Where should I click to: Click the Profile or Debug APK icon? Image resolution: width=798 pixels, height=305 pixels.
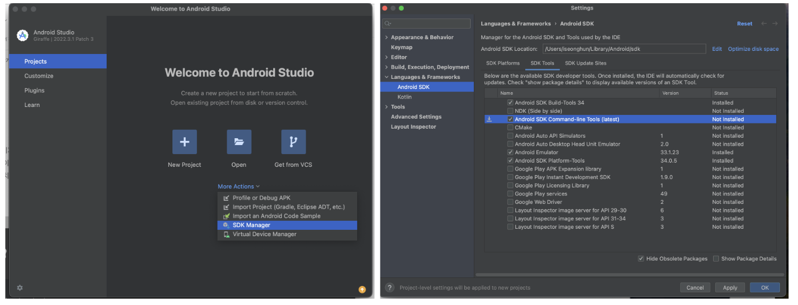[227, 198]
